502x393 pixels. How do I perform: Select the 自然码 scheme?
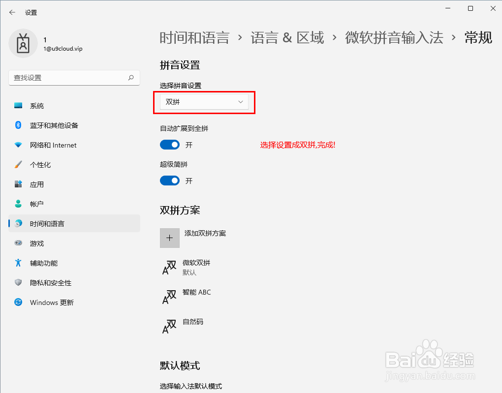[x=183, y=327]
